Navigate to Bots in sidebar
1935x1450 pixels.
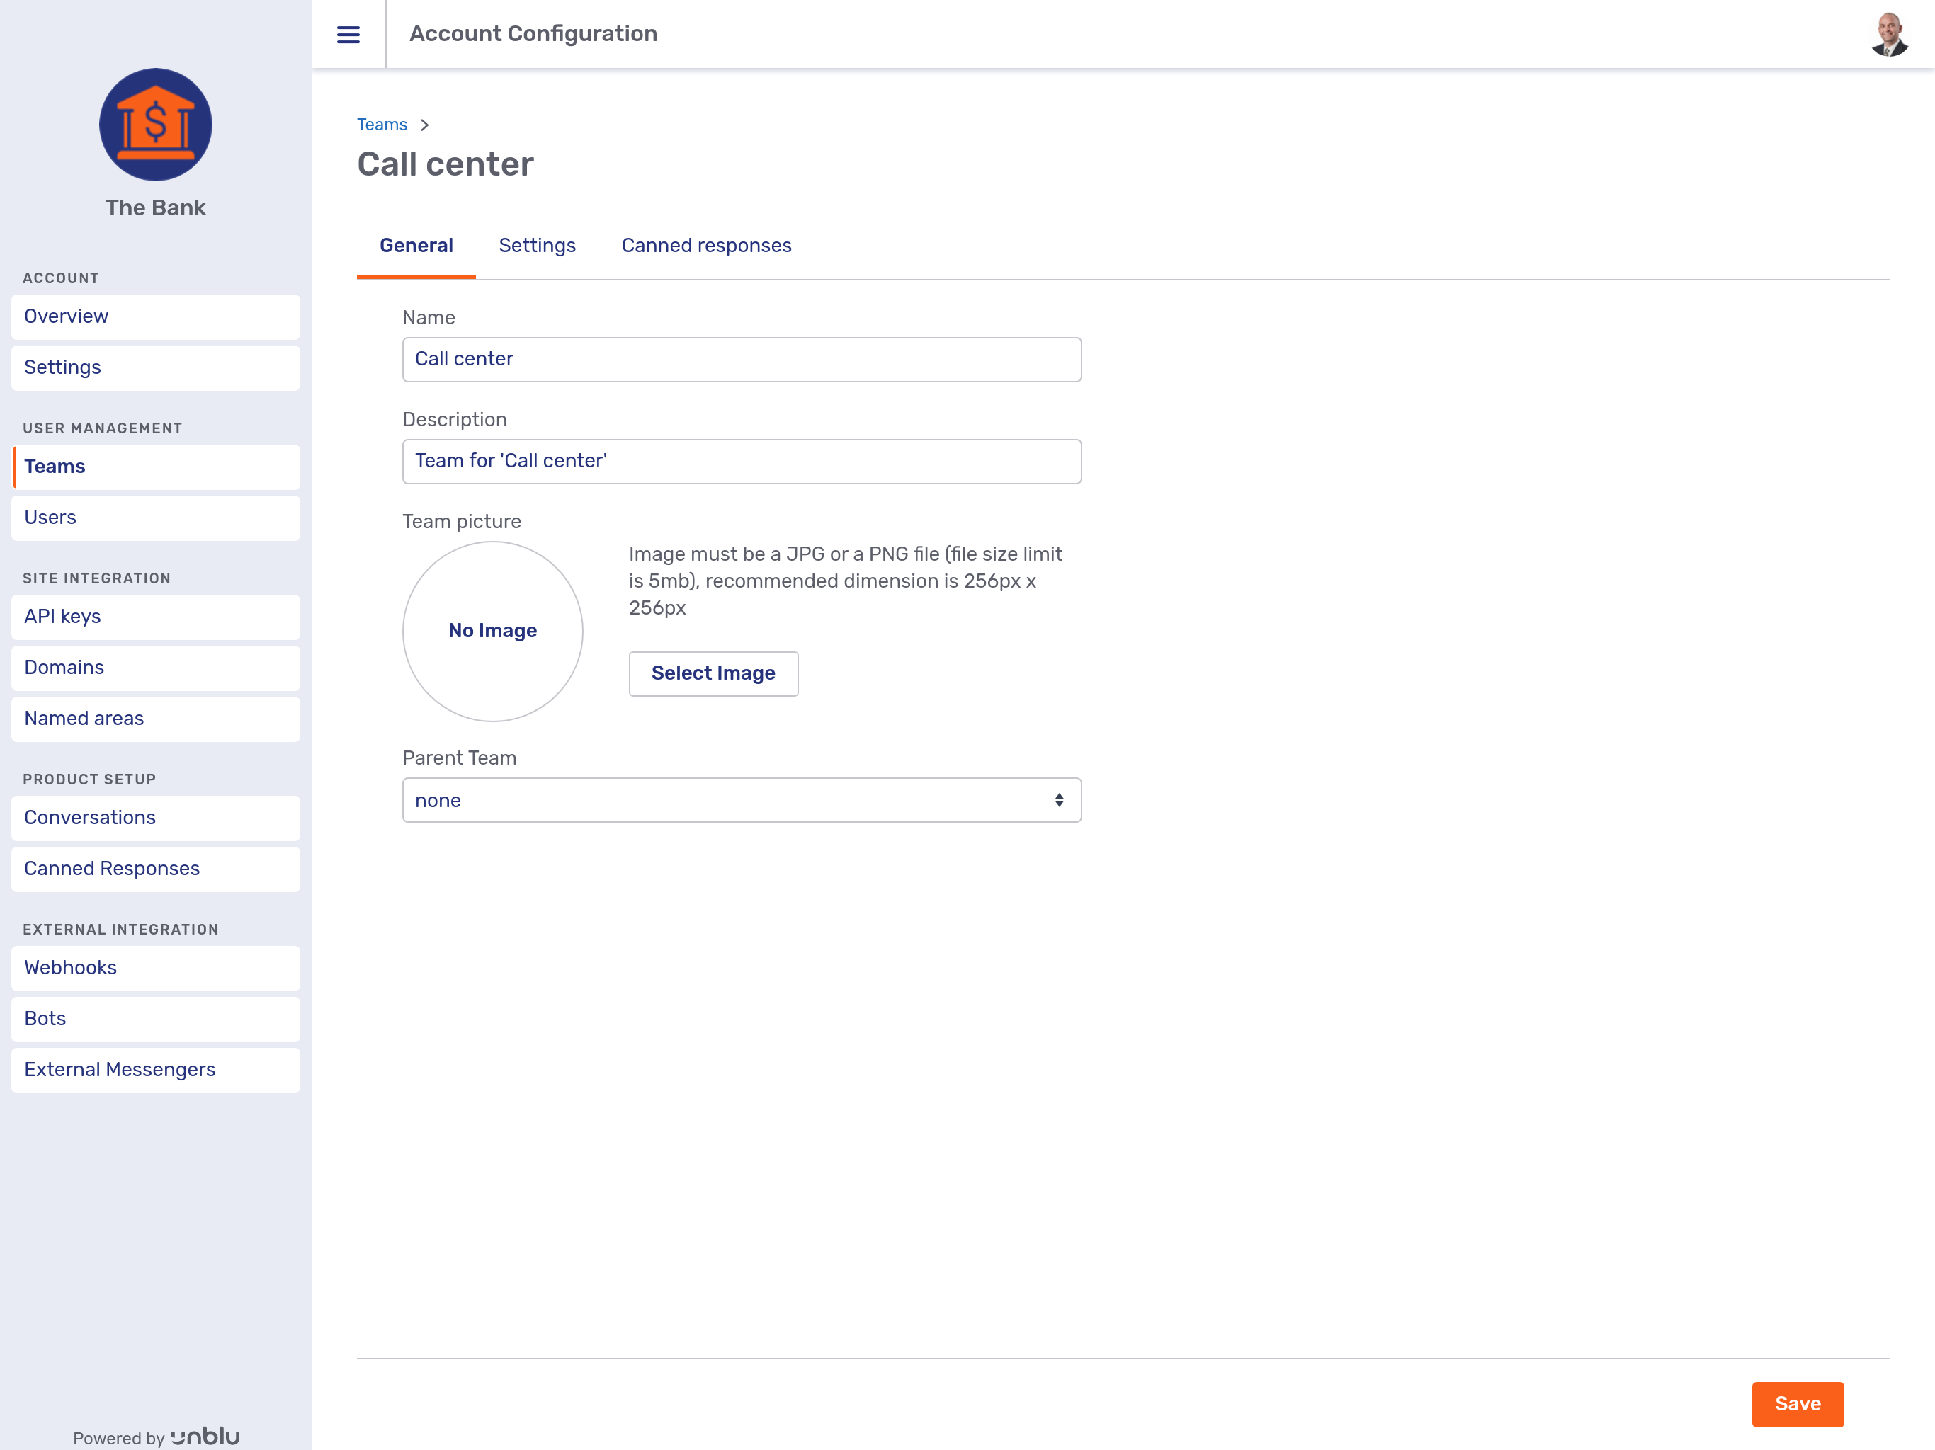tap(156, 1019)
